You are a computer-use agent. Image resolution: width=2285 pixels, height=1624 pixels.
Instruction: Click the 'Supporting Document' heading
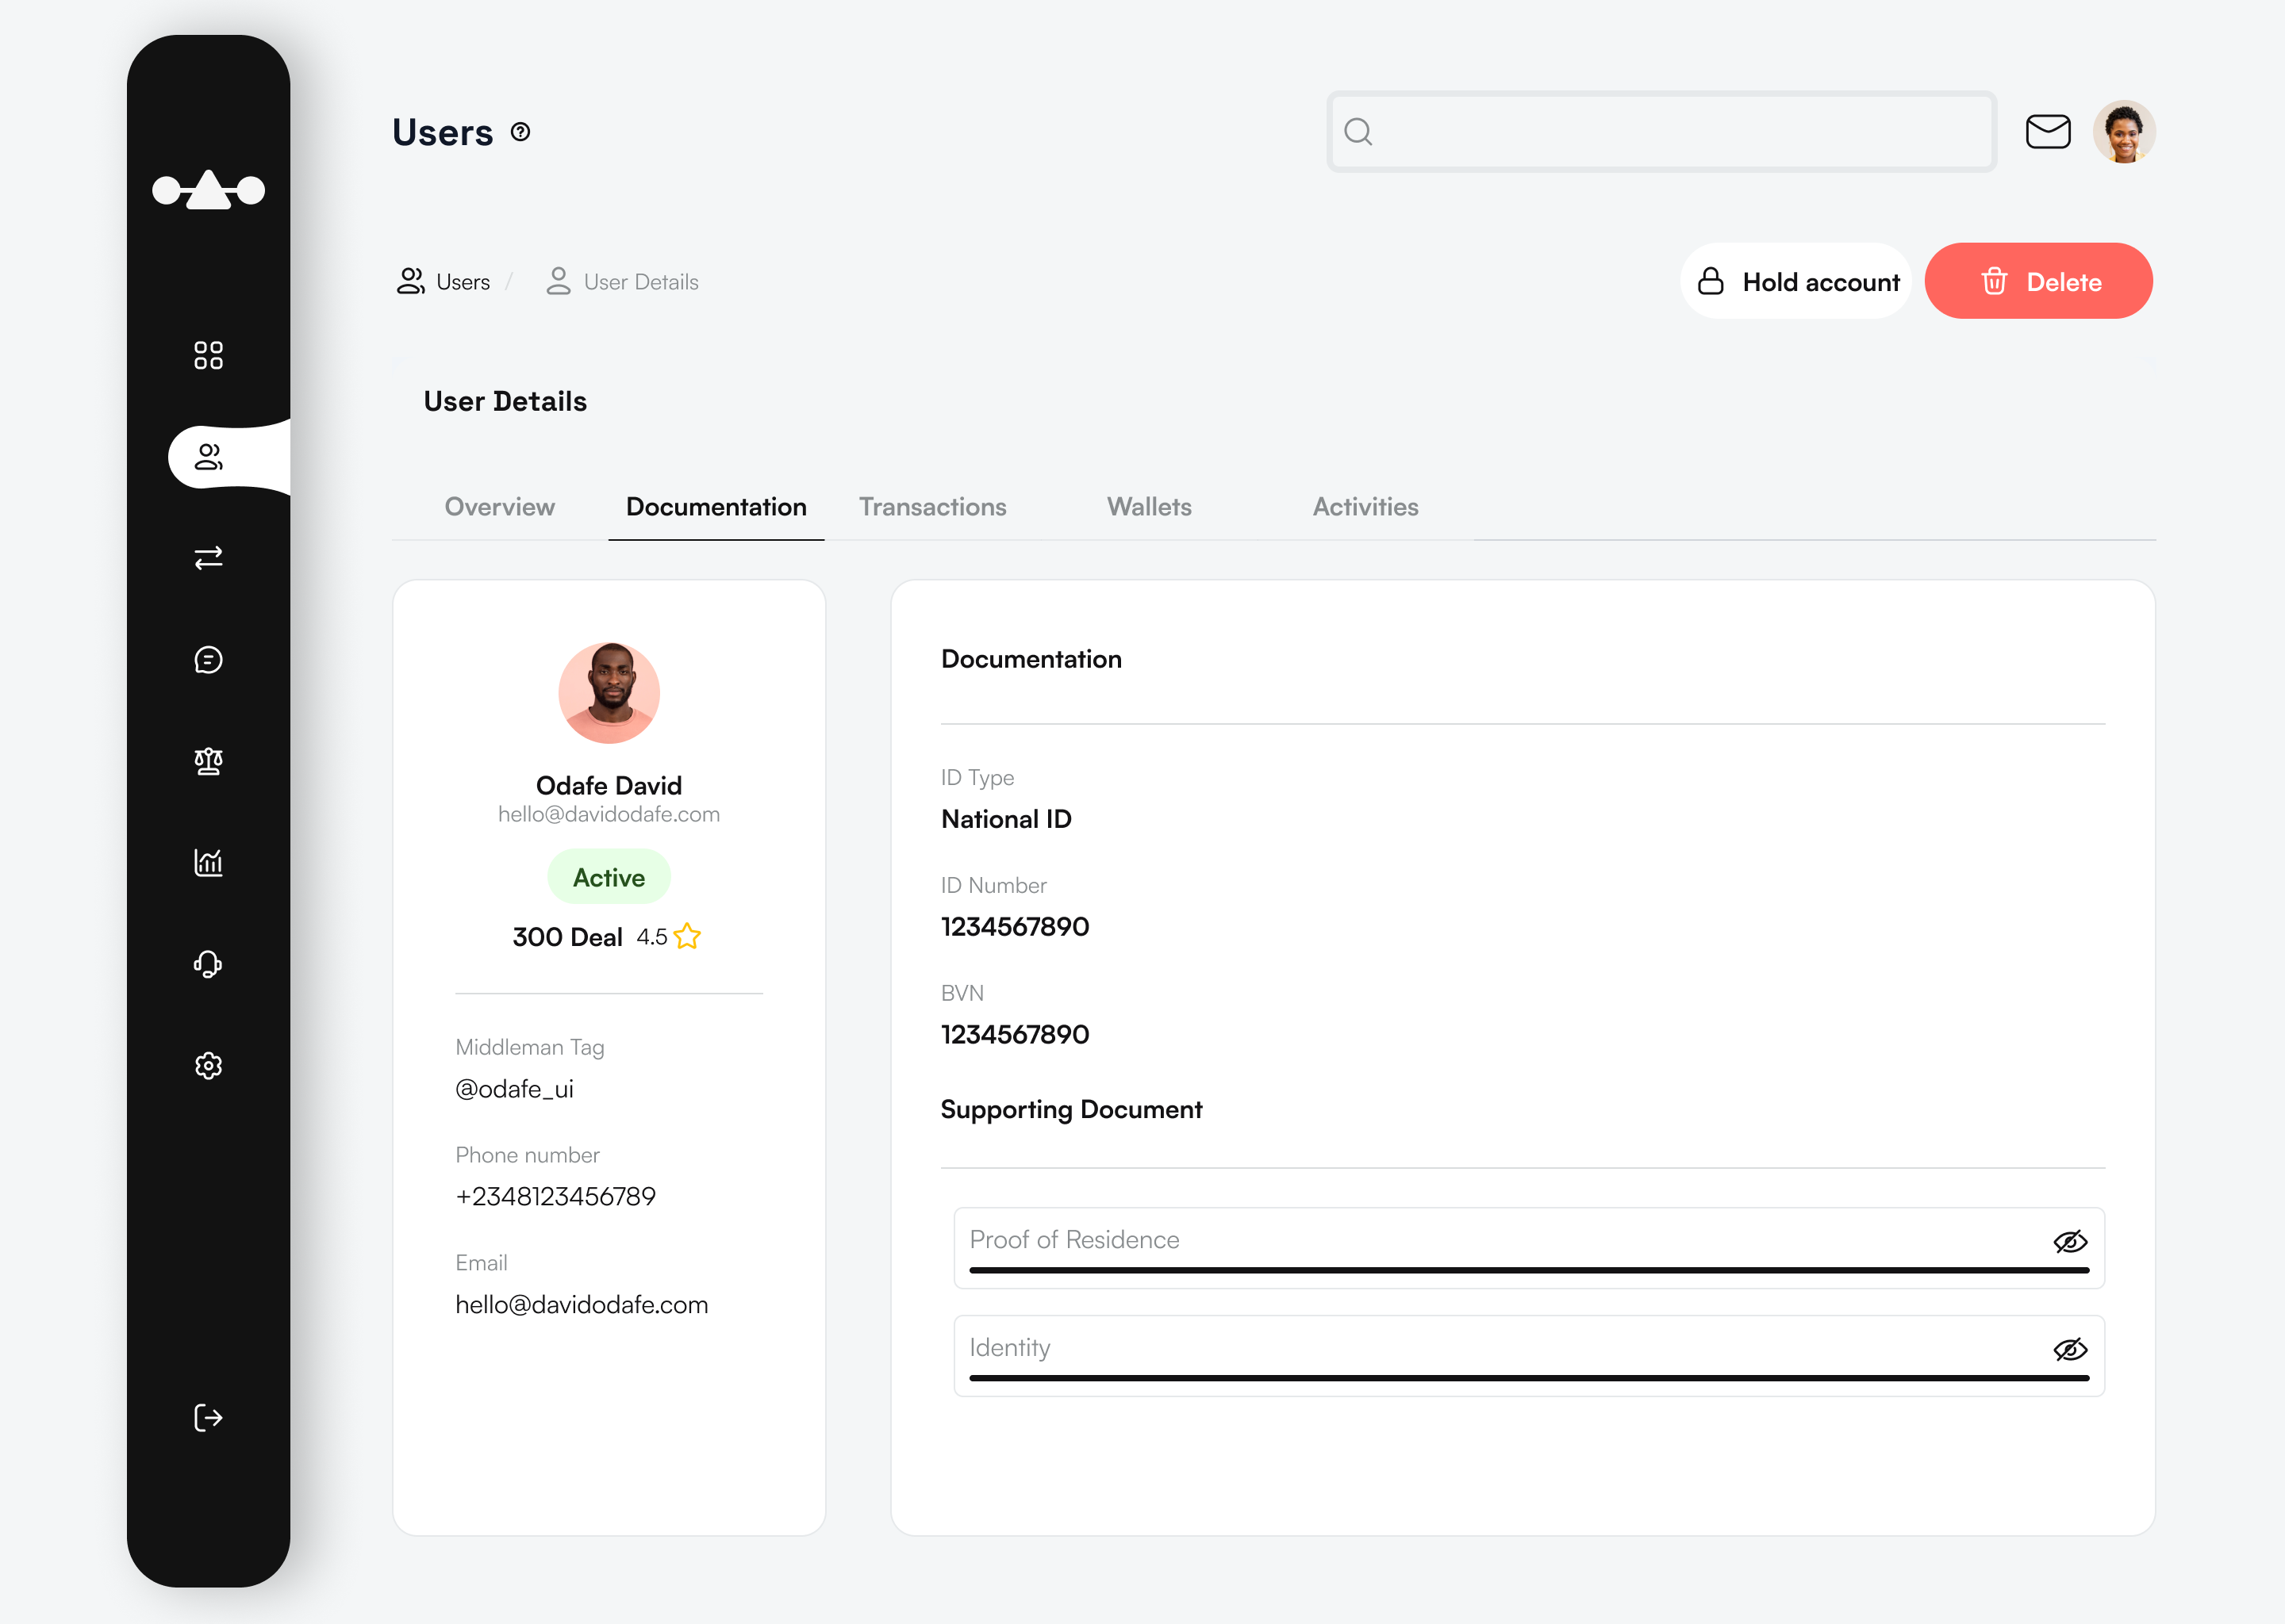1071,1110
